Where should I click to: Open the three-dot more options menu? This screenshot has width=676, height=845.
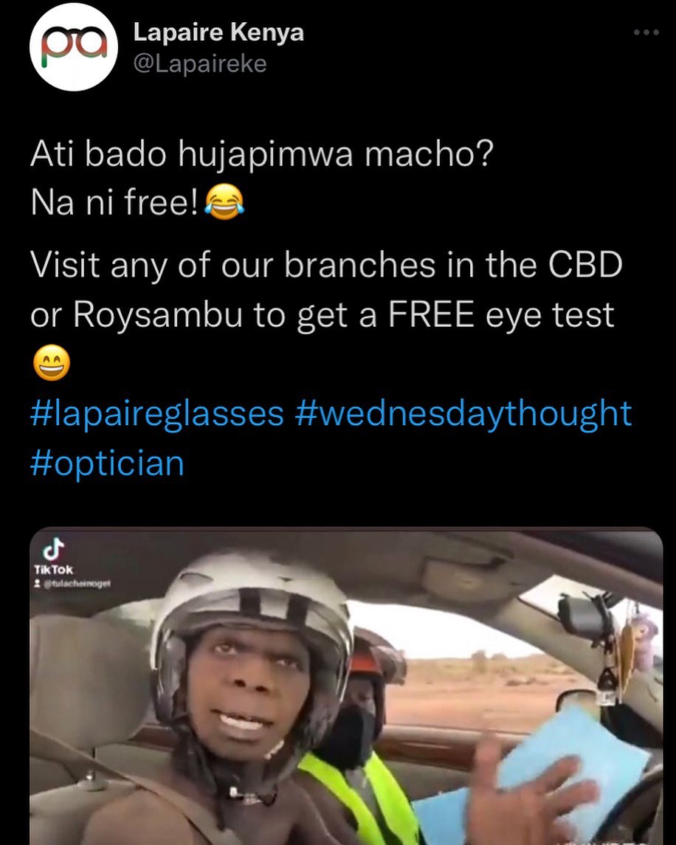click(x=646, y=33)
